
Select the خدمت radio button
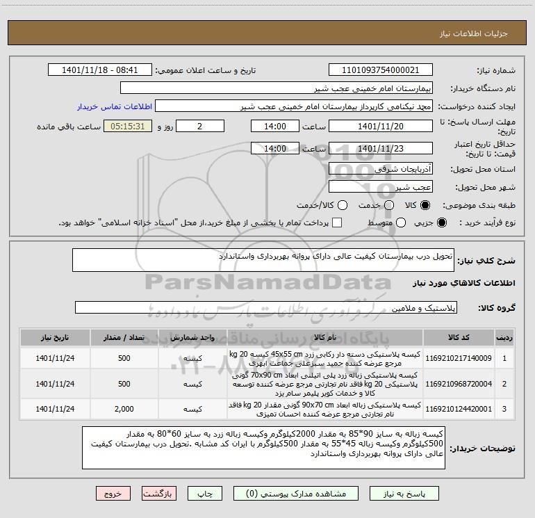coord(389,205)
